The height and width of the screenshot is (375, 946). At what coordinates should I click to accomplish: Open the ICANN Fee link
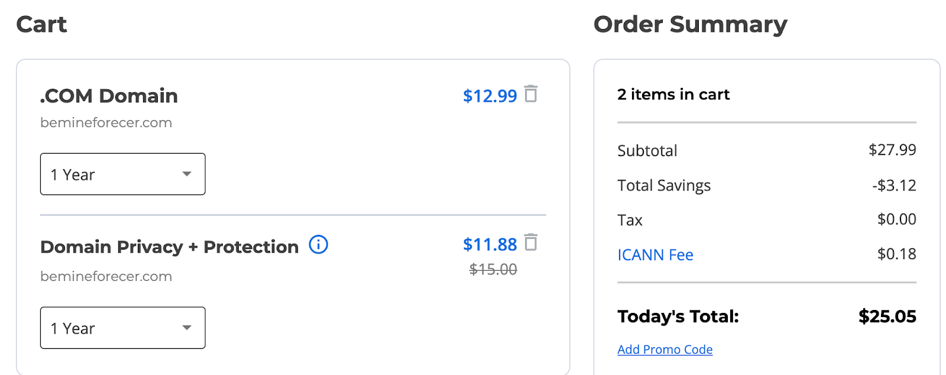tap(655, 255)
